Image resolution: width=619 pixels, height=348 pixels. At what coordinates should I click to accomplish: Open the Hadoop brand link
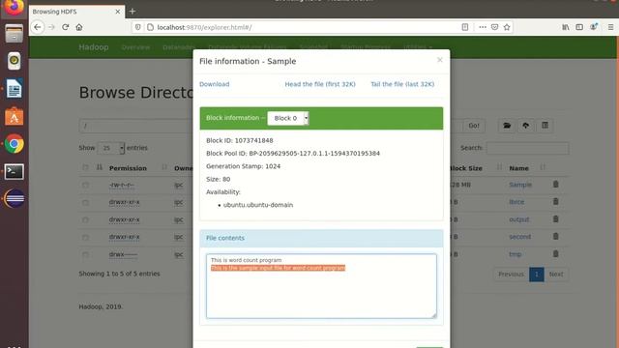pos(94,47)
